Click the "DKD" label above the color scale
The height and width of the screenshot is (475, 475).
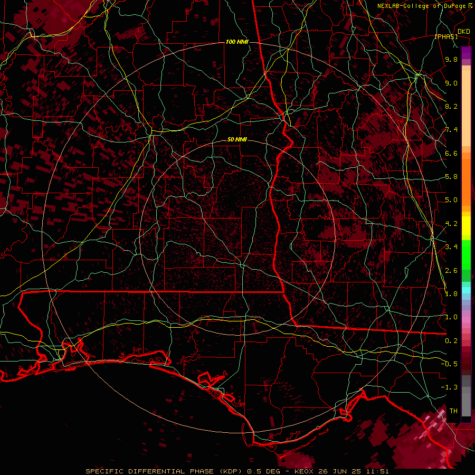pos(464,32)
